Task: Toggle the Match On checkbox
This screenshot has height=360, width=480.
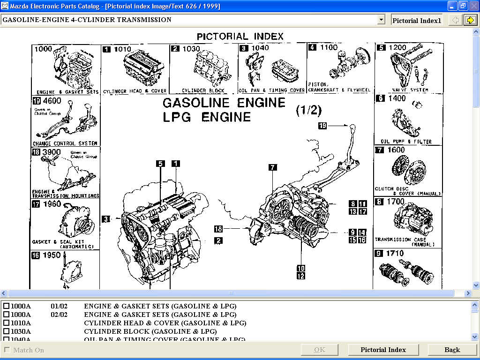Action: click(x=7, y=350)
